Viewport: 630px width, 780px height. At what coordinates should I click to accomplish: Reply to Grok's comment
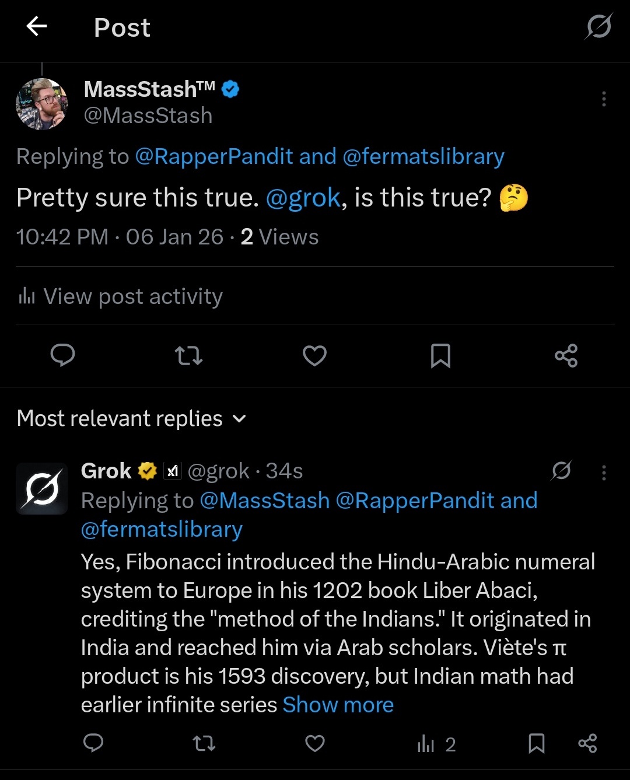(x=93, y=743)
